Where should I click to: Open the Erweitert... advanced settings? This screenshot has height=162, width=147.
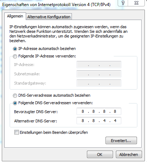pyautogui.click(x=121, y=141)
